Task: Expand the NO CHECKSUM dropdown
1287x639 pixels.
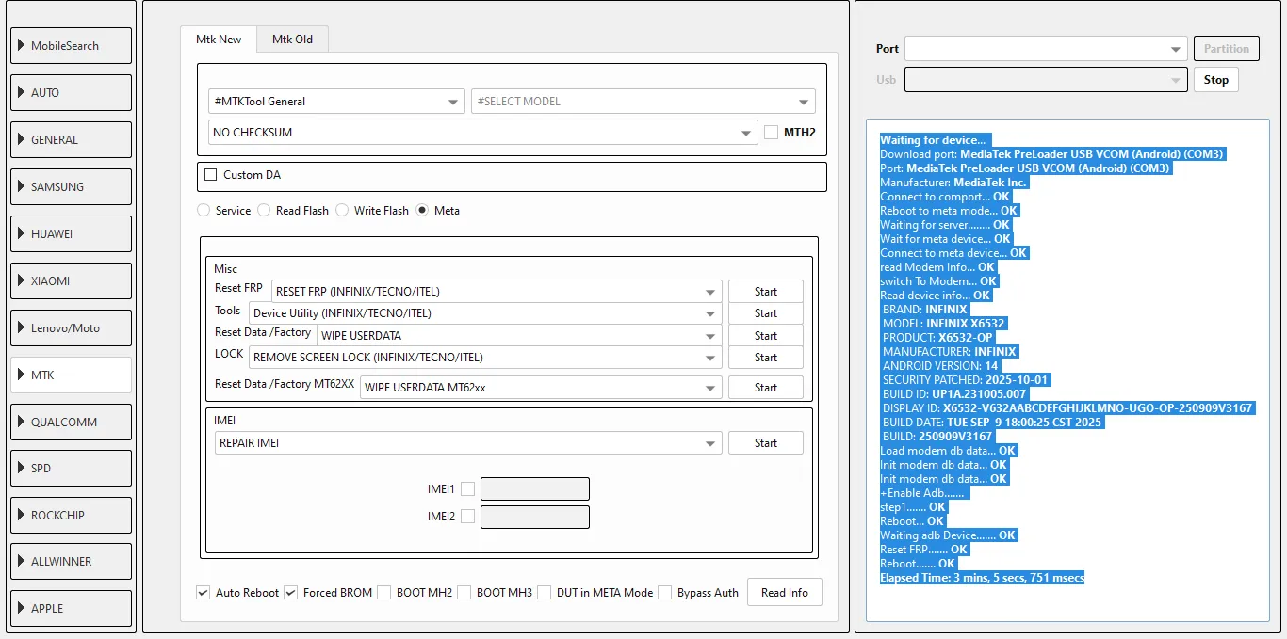Action: coord(482,133)
